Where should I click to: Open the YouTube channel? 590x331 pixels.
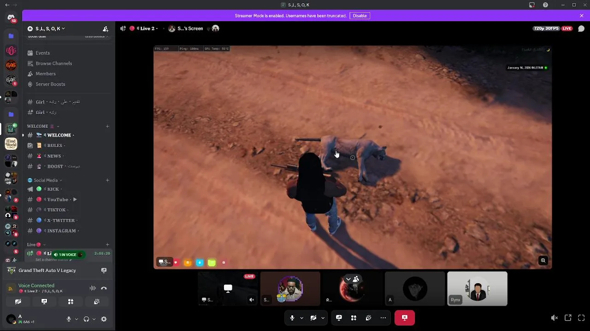[68, 200]
